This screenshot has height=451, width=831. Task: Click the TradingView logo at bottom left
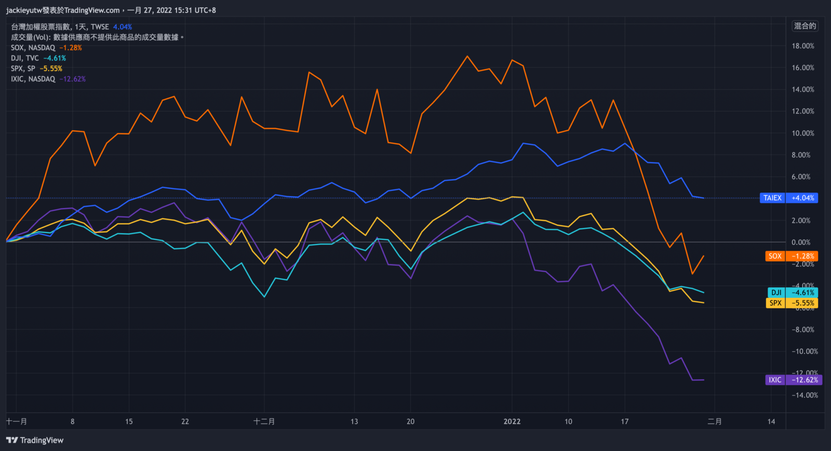[34, 440]
